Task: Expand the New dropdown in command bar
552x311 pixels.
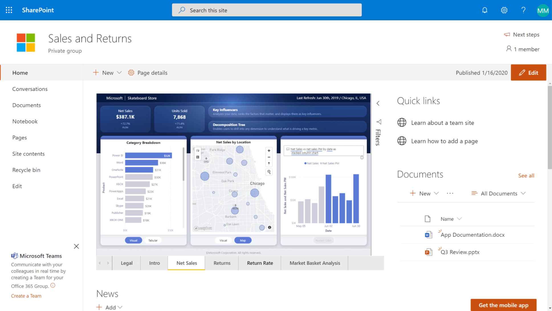Action: point(119,73)
